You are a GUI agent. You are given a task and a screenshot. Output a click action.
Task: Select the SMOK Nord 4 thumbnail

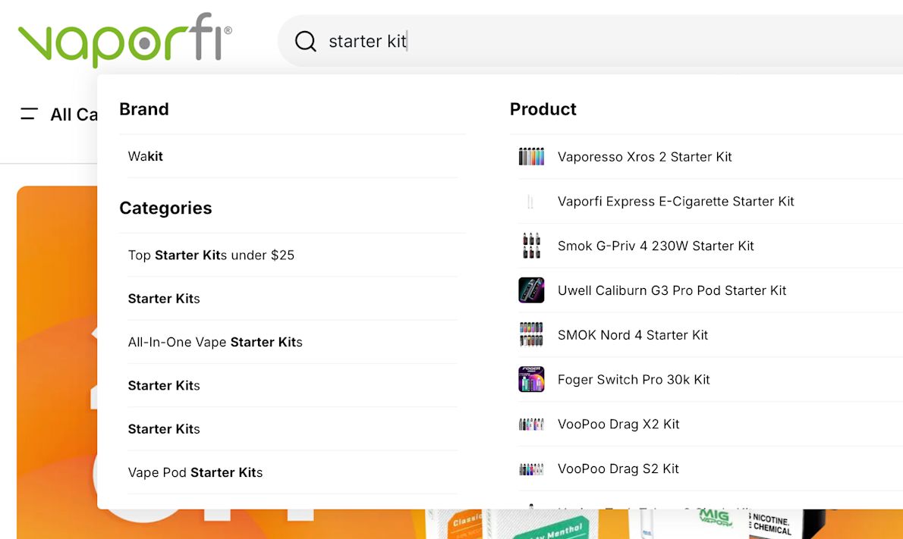pos(531,334)
